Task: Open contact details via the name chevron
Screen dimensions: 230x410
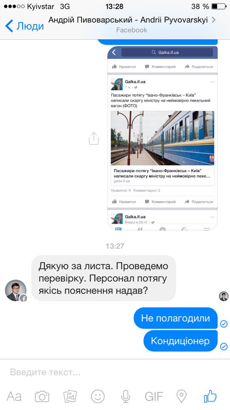Action: tap(213, 20)
